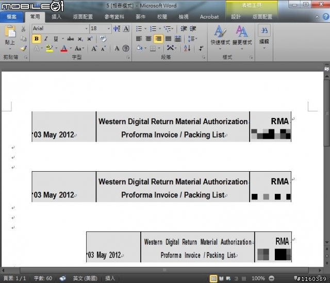Click the Cut scissors icon
The width and height of the screenshot is (330, 283).
pos(23,29)
